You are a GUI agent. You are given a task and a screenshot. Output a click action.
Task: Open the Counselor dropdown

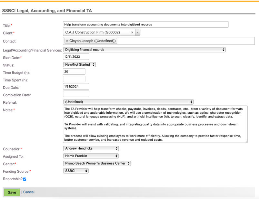click(x=91, y=149)
